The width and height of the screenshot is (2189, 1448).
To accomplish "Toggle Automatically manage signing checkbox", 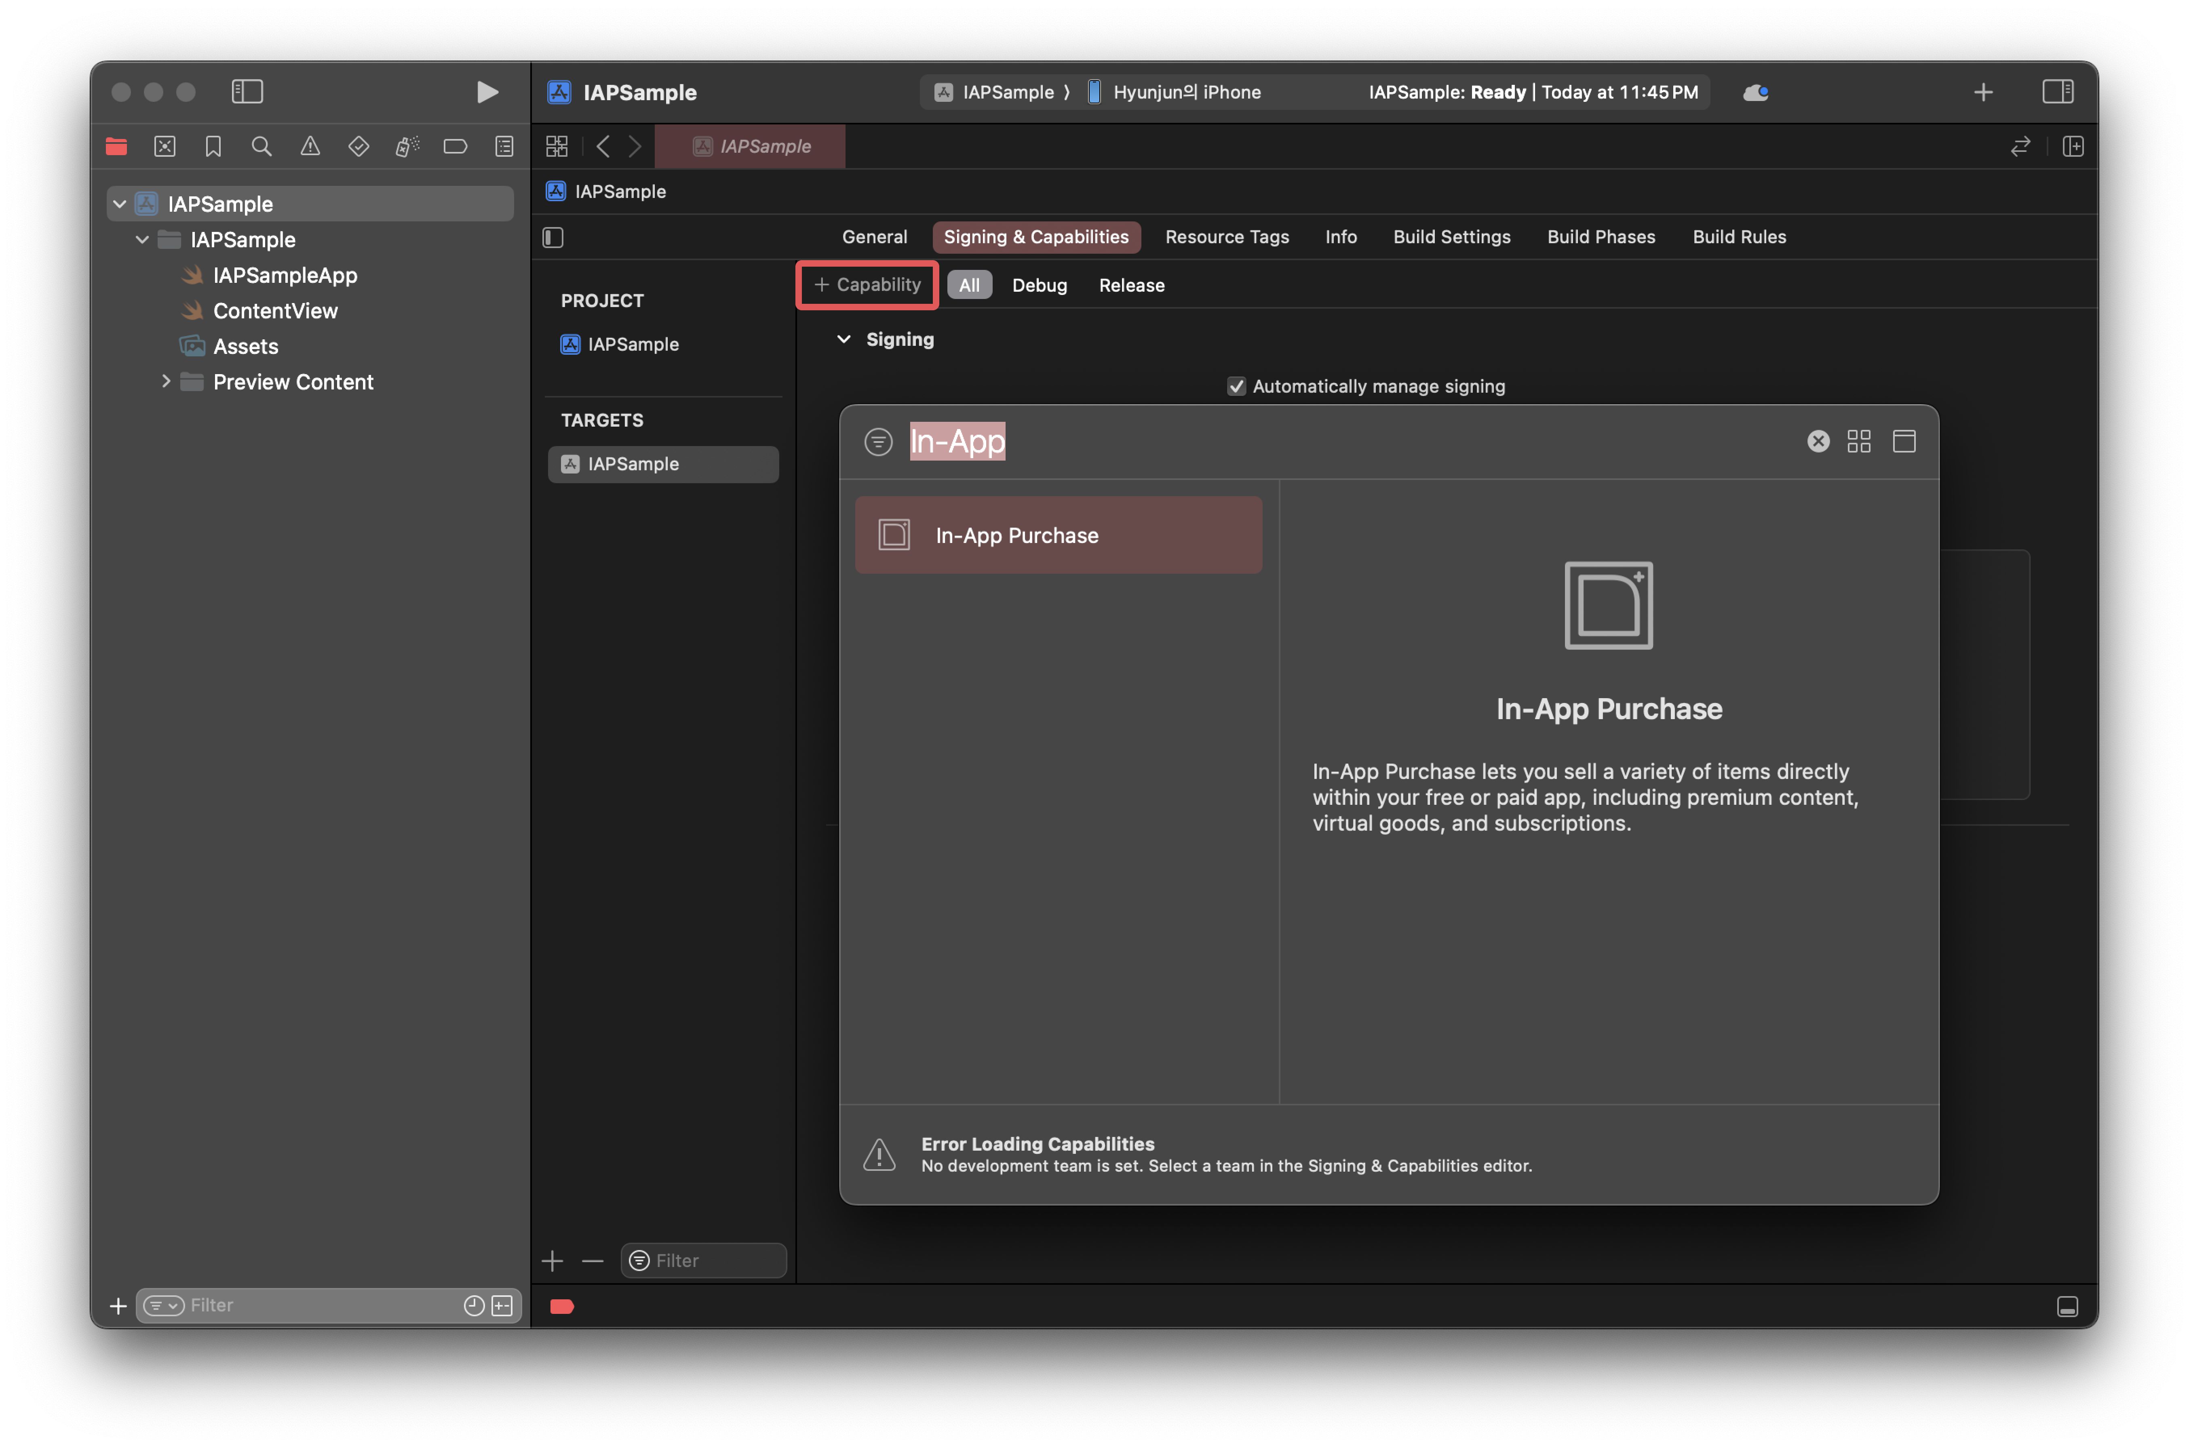I will click(1236, 386).
